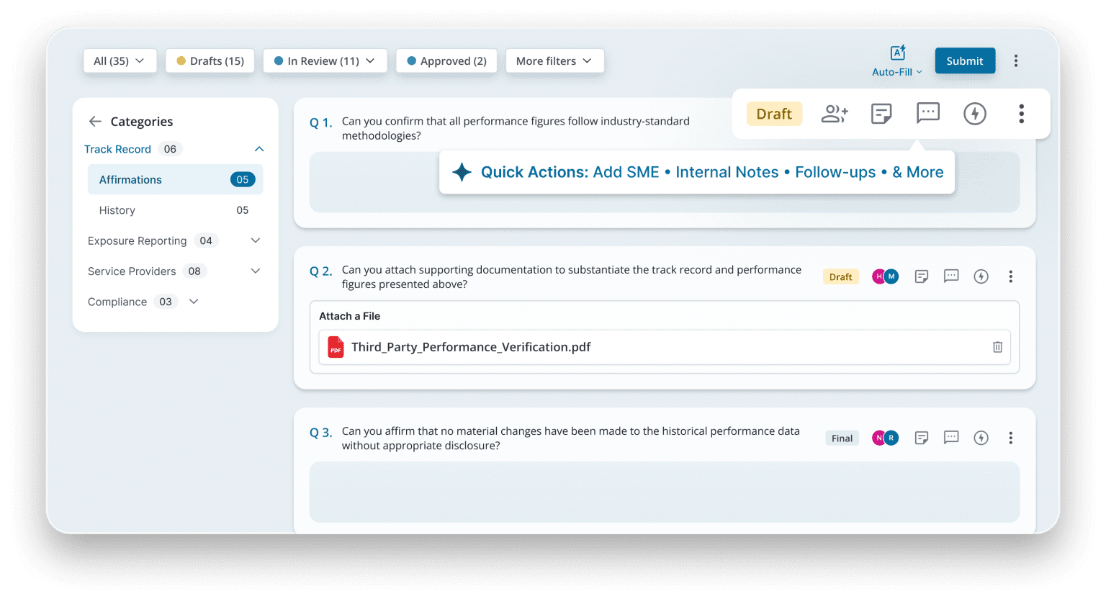Open the More filters dropdown

tap(554, 61)
